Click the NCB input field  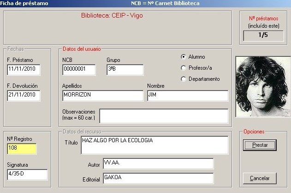pos(79,70)
